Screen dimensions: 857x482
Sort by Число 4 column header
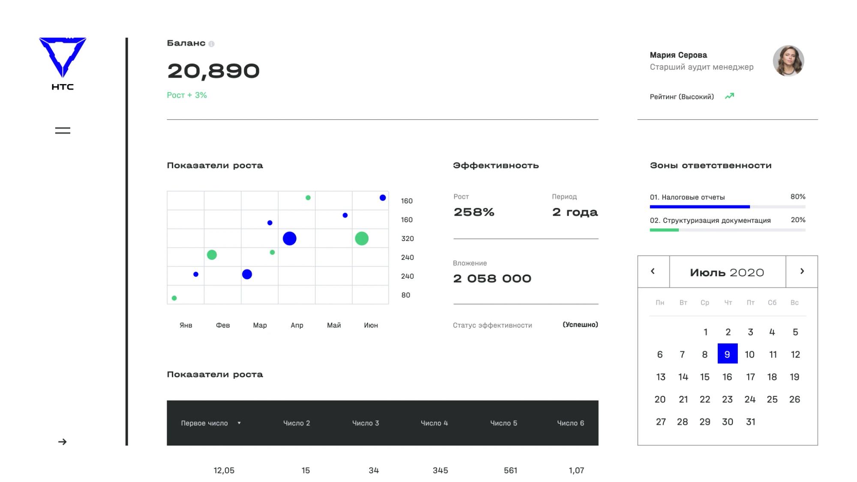434,423
